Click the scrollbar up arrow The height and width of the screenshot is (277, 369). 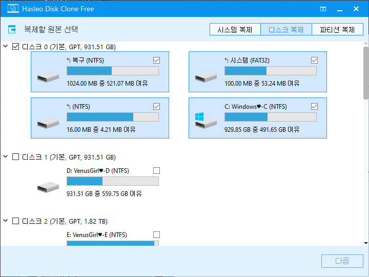366,44
